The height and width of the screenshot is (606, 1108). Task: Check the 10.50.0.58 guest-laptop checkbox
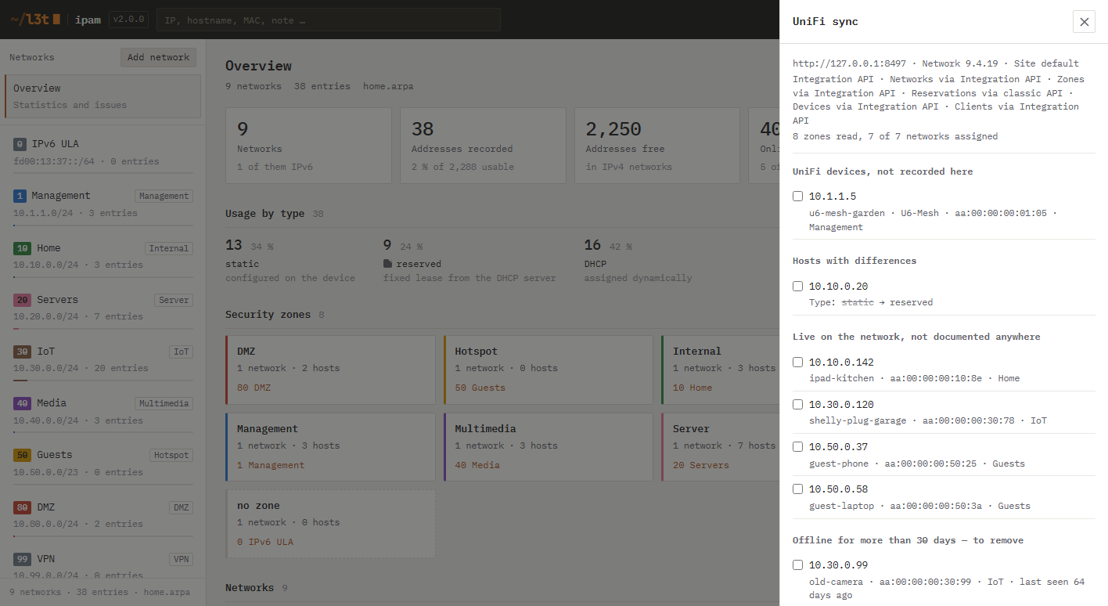click(x=797, y=489)
